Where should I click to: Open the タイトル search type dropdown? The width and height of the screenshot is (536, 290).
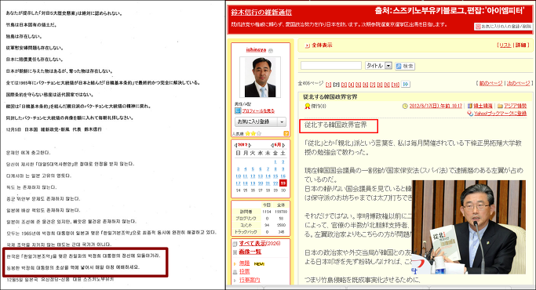[378, 66]
